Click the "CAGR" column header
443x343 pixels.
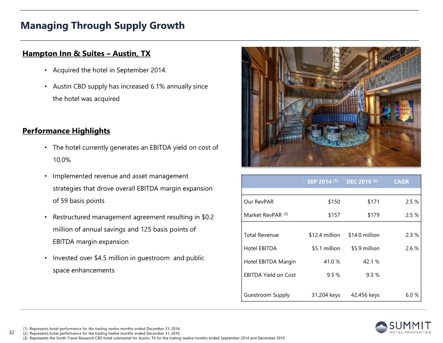(x=401, y=182)
